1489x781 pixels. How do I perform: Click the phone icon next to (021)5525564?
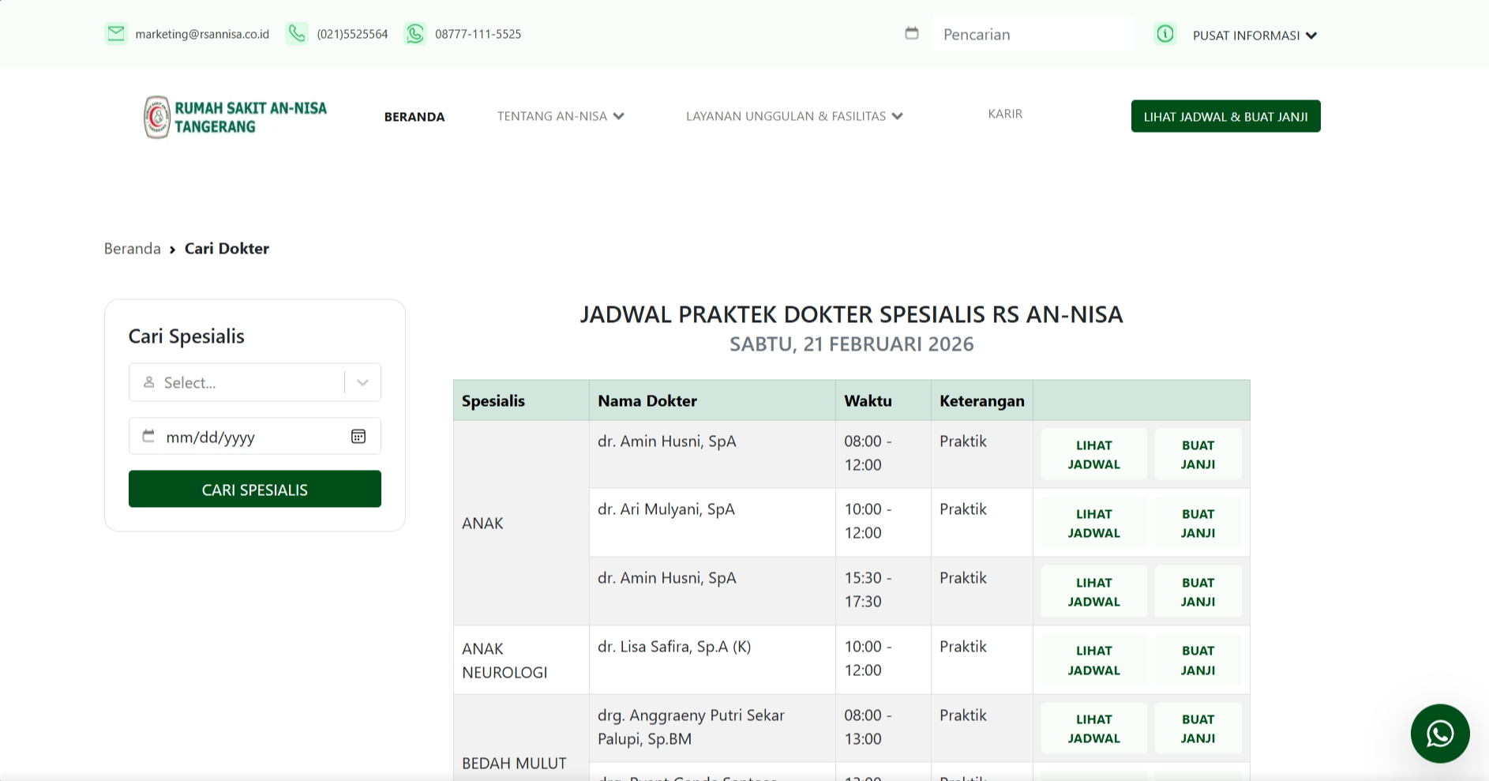click(x=297, y=33)
